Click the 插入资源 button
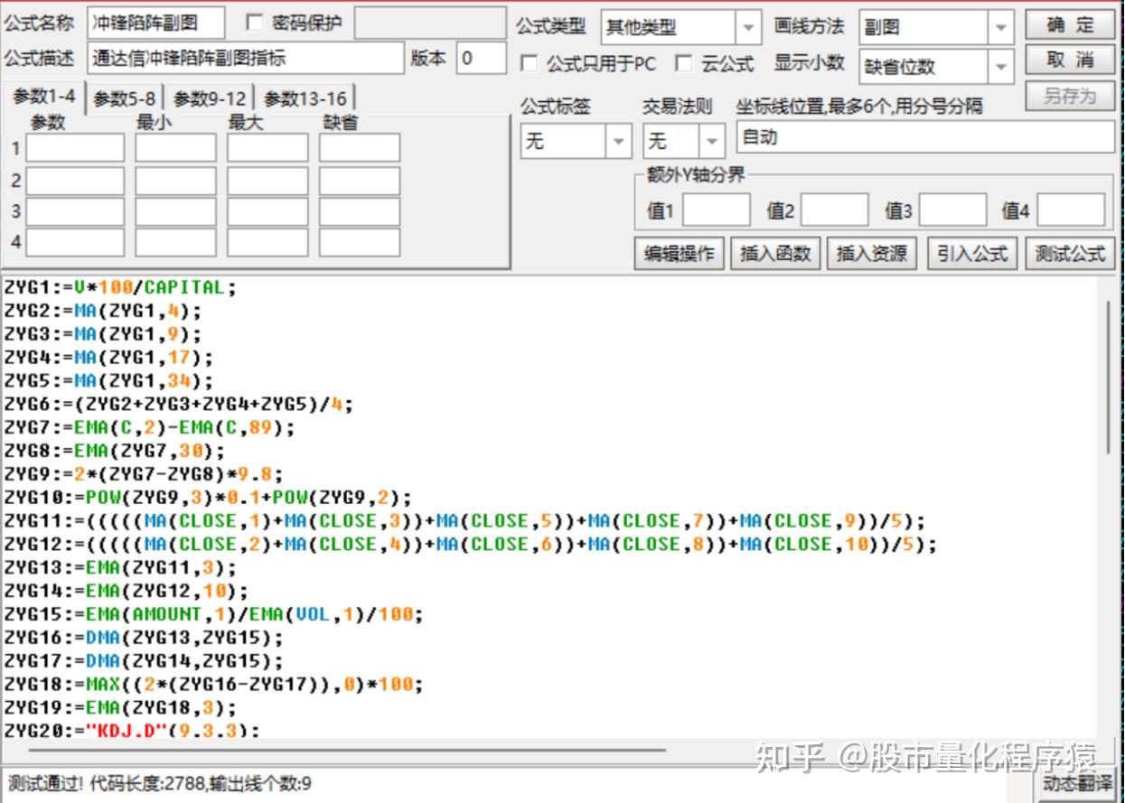 (x=872, y=254)
